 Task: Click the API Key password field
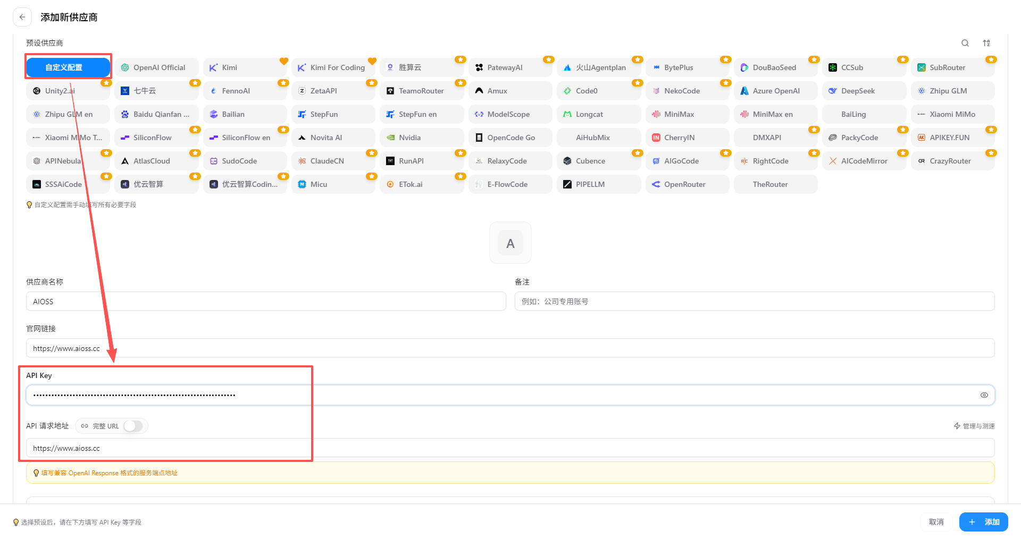[510, 395]
